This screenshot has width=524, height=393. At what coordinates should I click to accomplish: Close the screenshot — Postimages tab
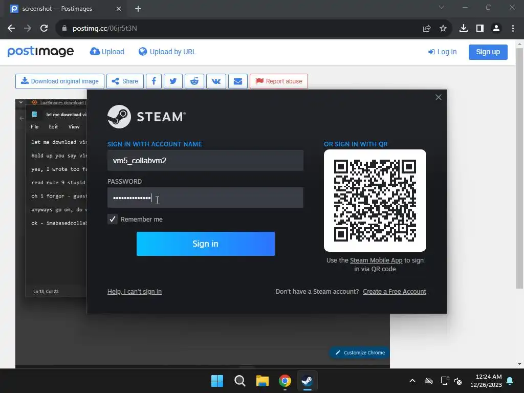pyautogui.click(x=119, y=9)
